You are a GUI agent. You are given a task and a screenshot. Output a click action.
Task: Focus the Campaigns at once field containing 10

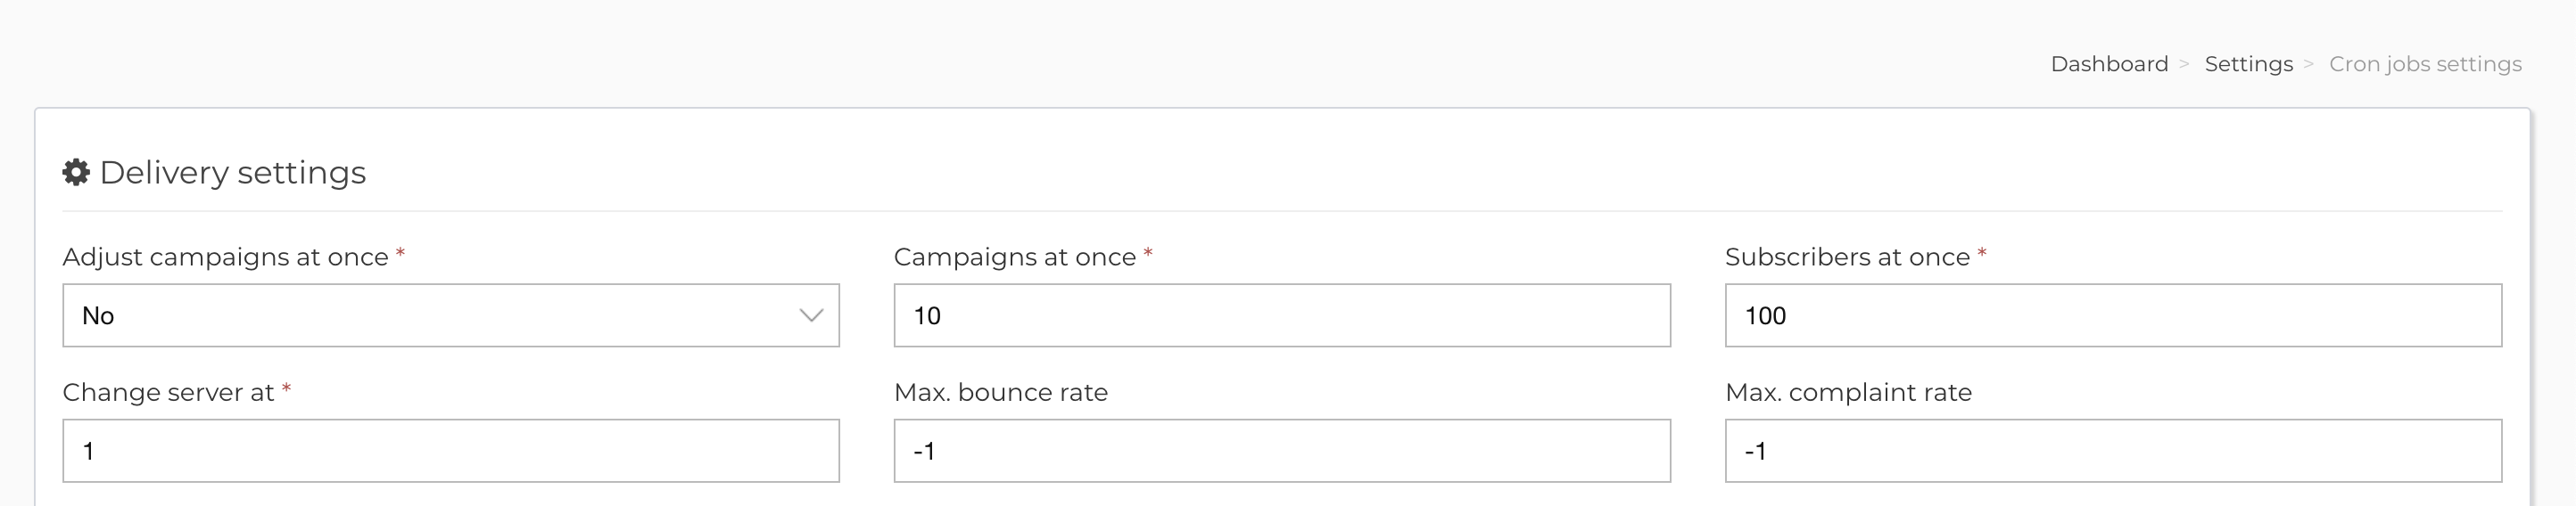(1282, 315)
